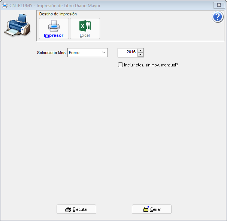Choose Excel as print destination
Image resolution: width=227 pixels, height=221 pixels.
pos(85,29)
